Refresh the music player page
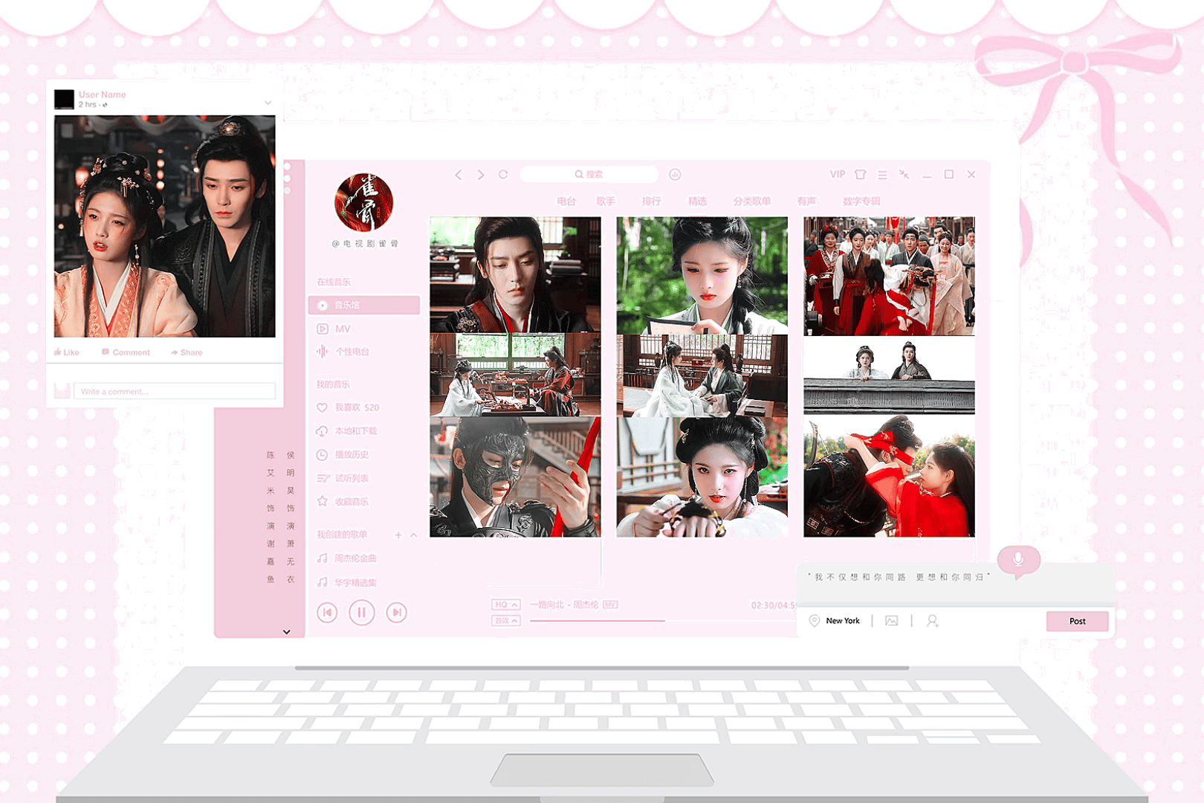 [x=503, y=174]
